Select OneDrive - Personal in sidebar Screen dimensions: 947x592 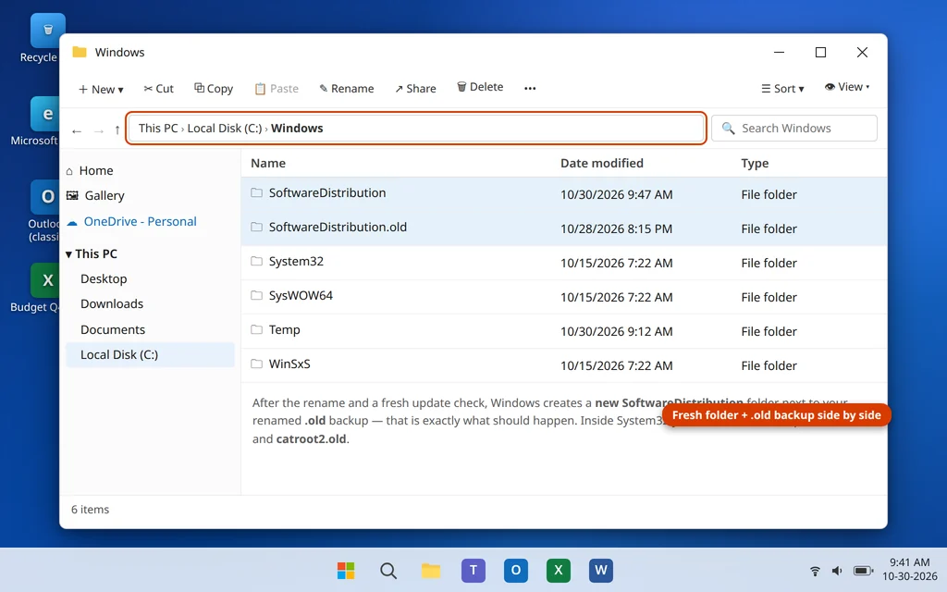[x=131, y=222]
